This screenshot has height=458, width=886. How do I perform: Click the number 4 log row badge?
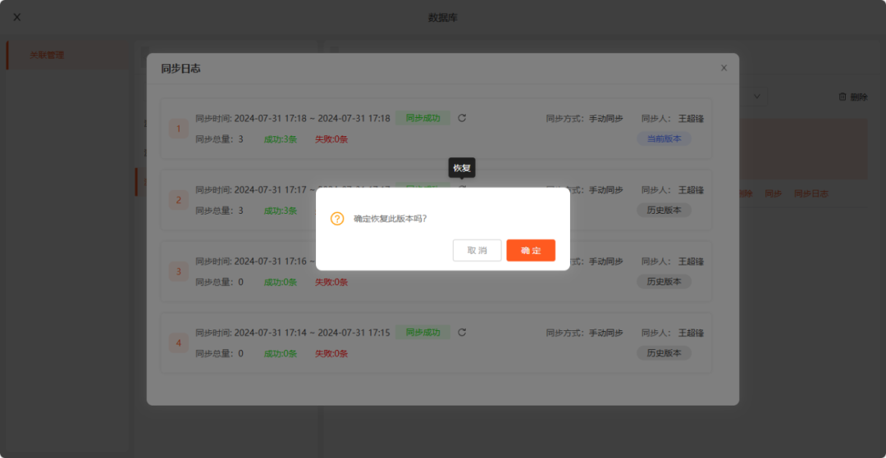tap(179, 343)
